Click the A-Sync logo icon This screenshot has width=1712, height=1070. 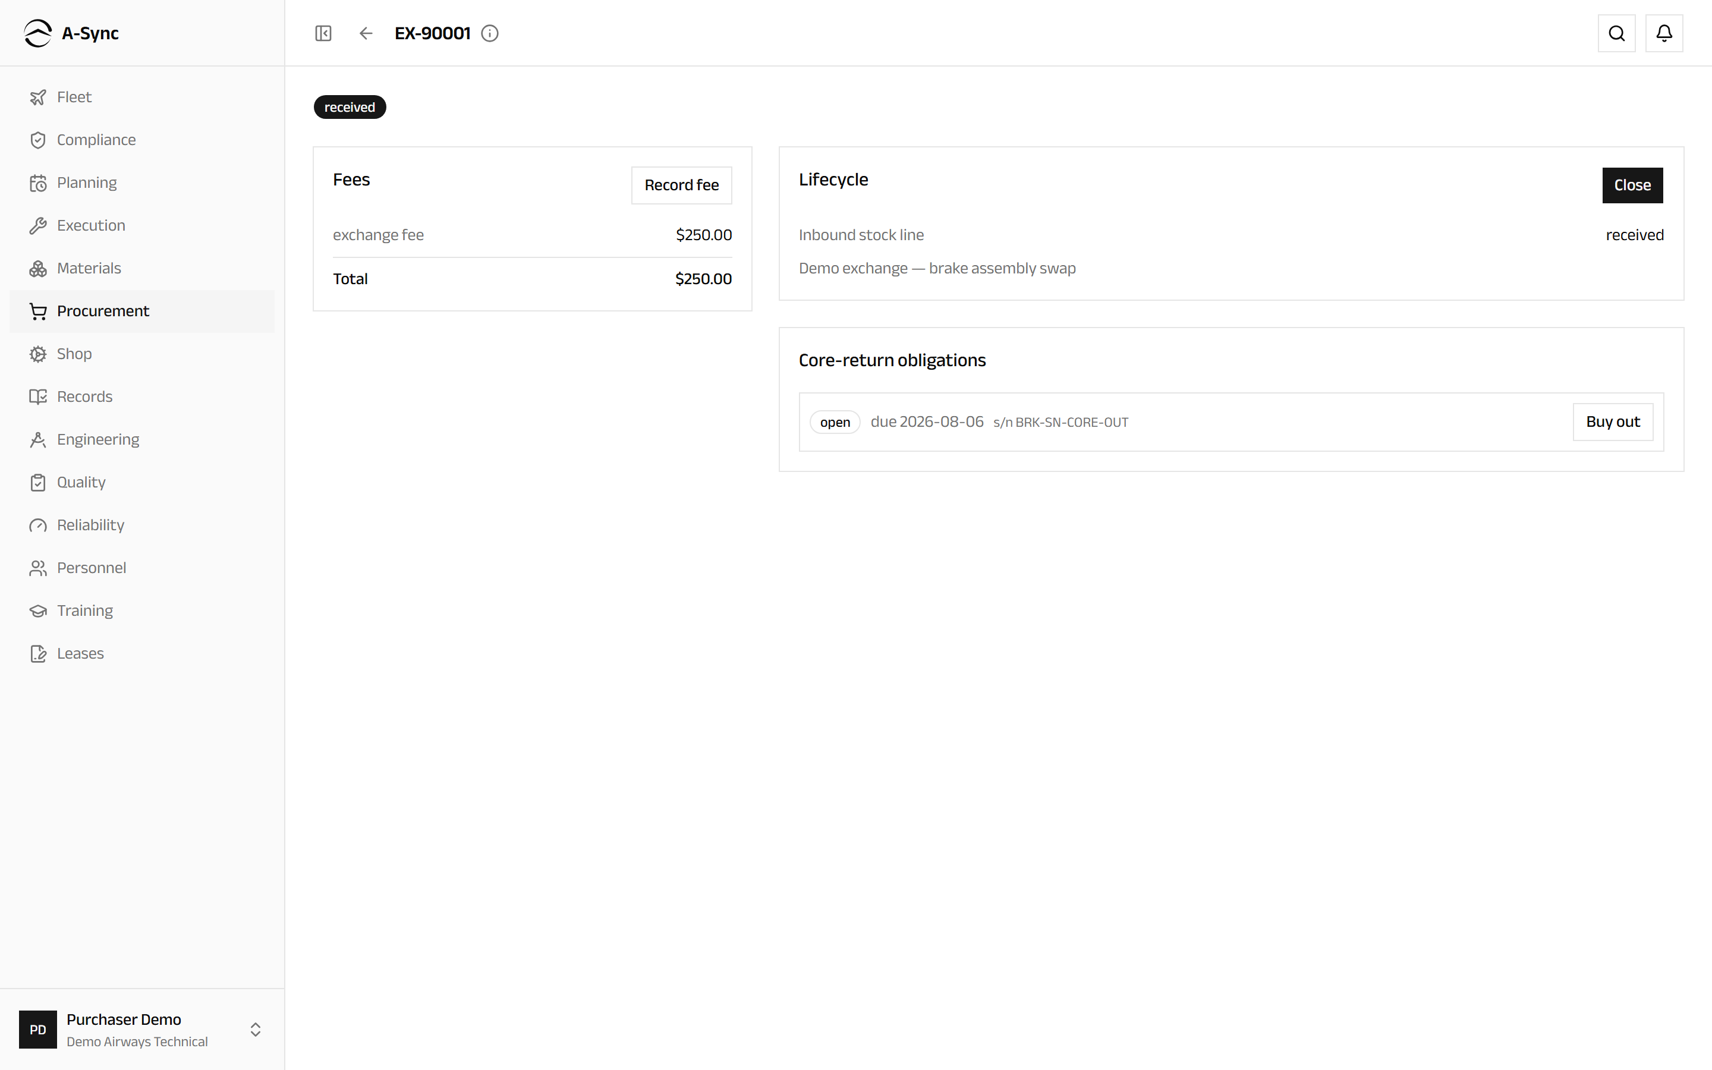[x=37, y=33]
